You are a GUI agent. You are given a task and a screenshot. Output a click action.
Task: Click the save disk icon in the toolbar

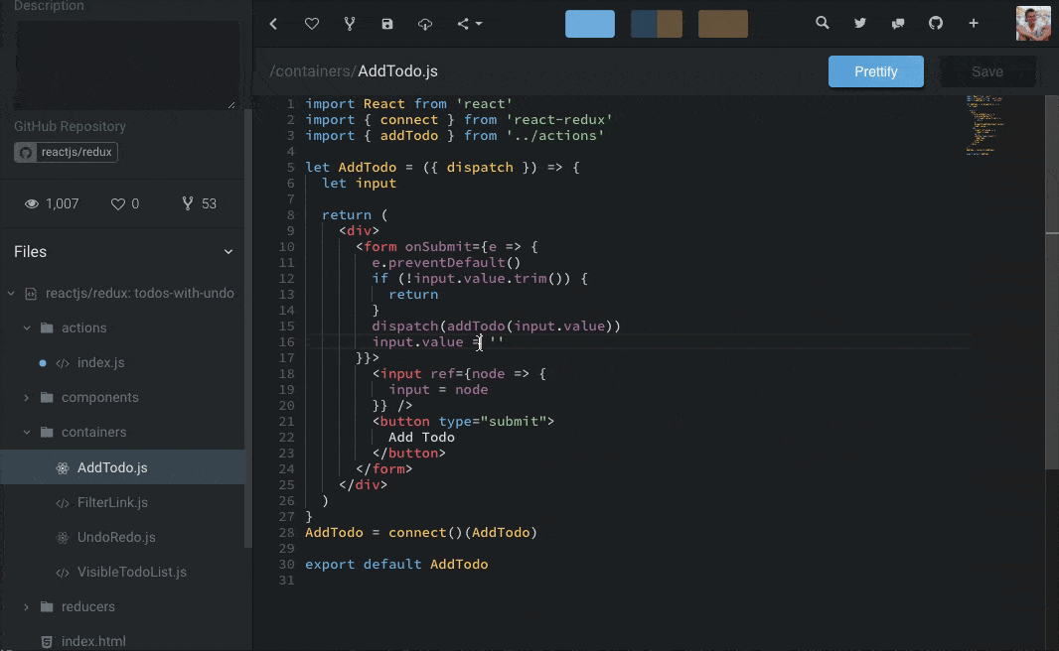(387, 24)
